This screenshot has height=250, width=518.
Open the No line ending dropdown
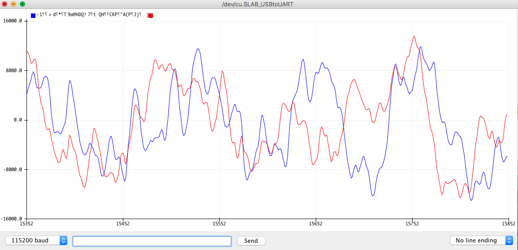pos(481,241)
